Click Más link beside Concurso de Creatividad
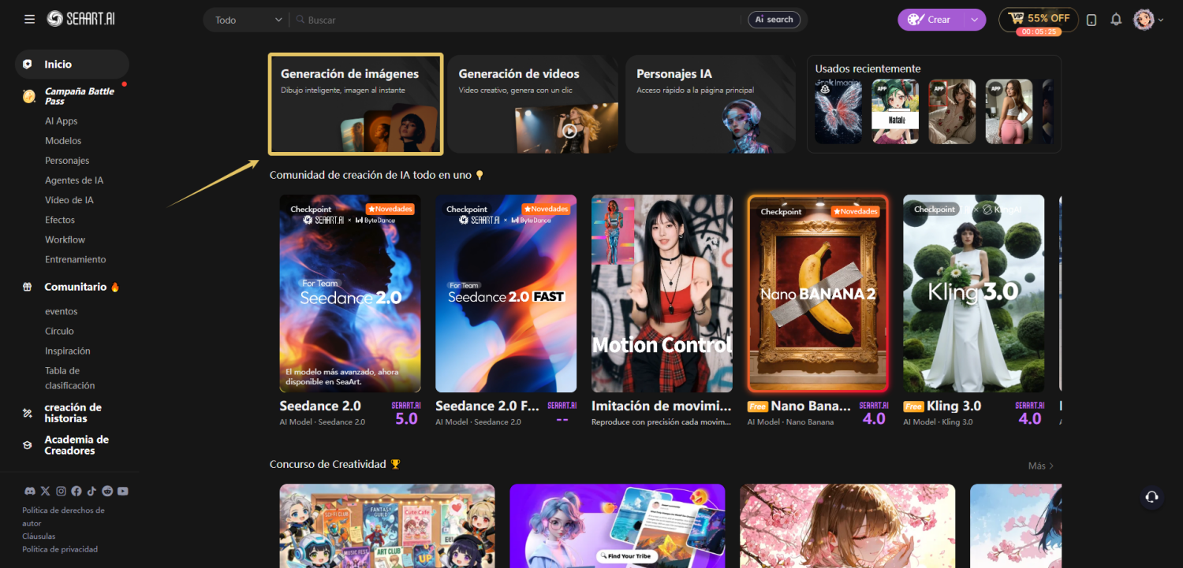The image size is (1183, 568). tap(1040, 466)
